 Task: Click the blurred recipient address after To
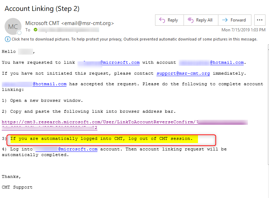coord(69,30)
